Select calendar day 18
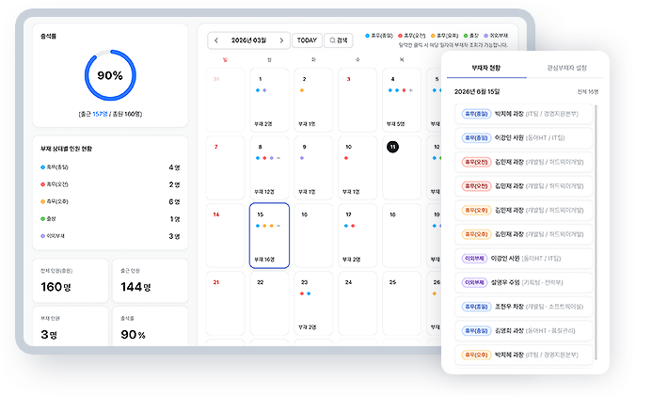The image size is (652, 396). [402, 235]
